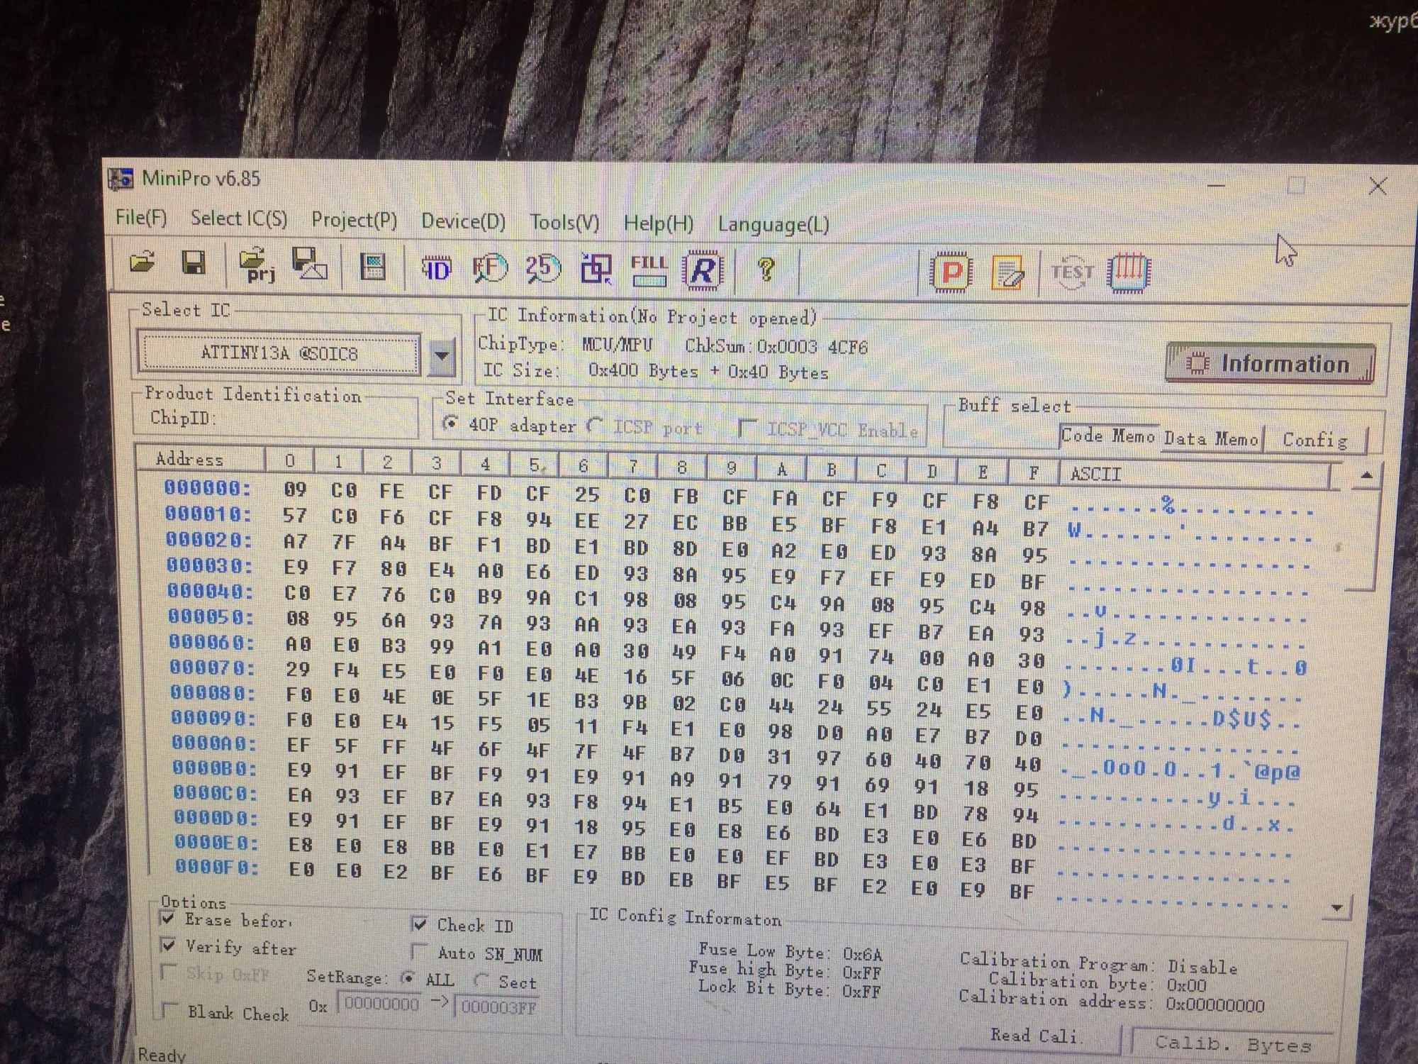1418x1064 pixels.
Task: Click the read chip ID icon
Action: pos(435,269)
